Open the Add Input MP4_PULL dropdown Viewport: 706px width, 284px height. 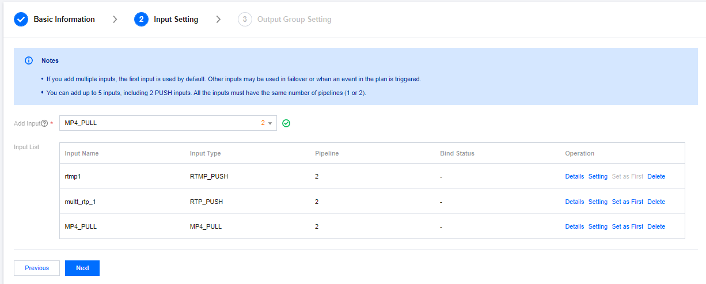click(x=161, y=123)
